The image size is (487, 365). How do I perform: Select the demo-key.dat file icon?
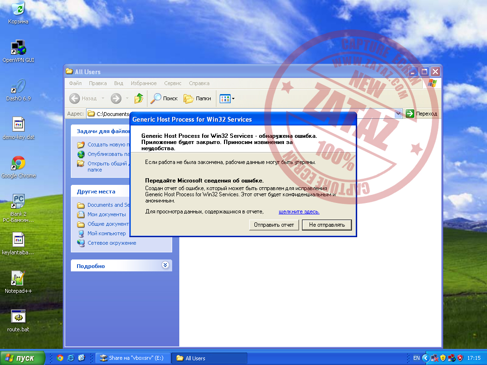[19, 128]
